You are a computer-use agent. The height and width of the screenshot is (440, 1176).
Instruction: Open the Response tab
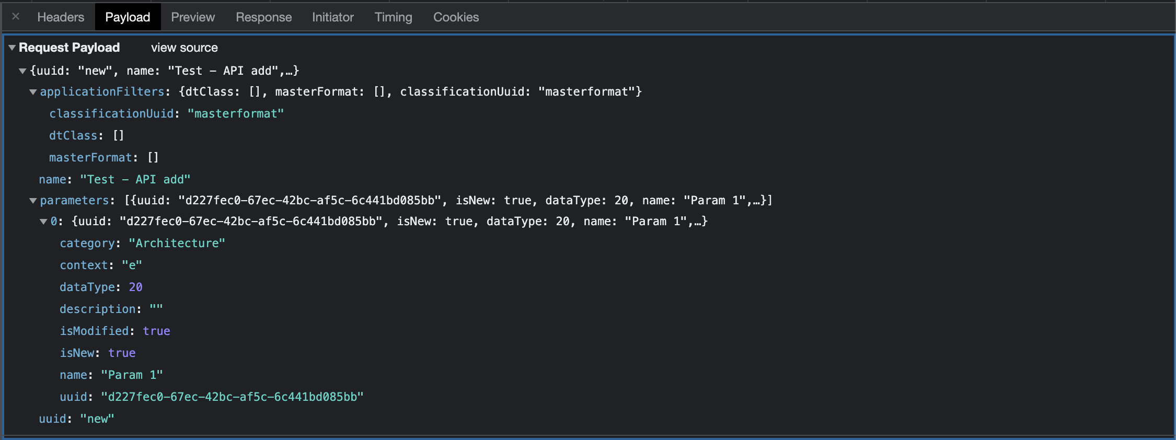point(263,17)
